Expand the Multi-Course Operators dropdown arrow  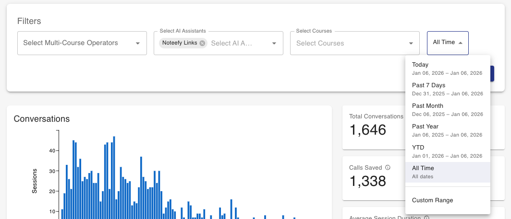click(x=138, y=43)
